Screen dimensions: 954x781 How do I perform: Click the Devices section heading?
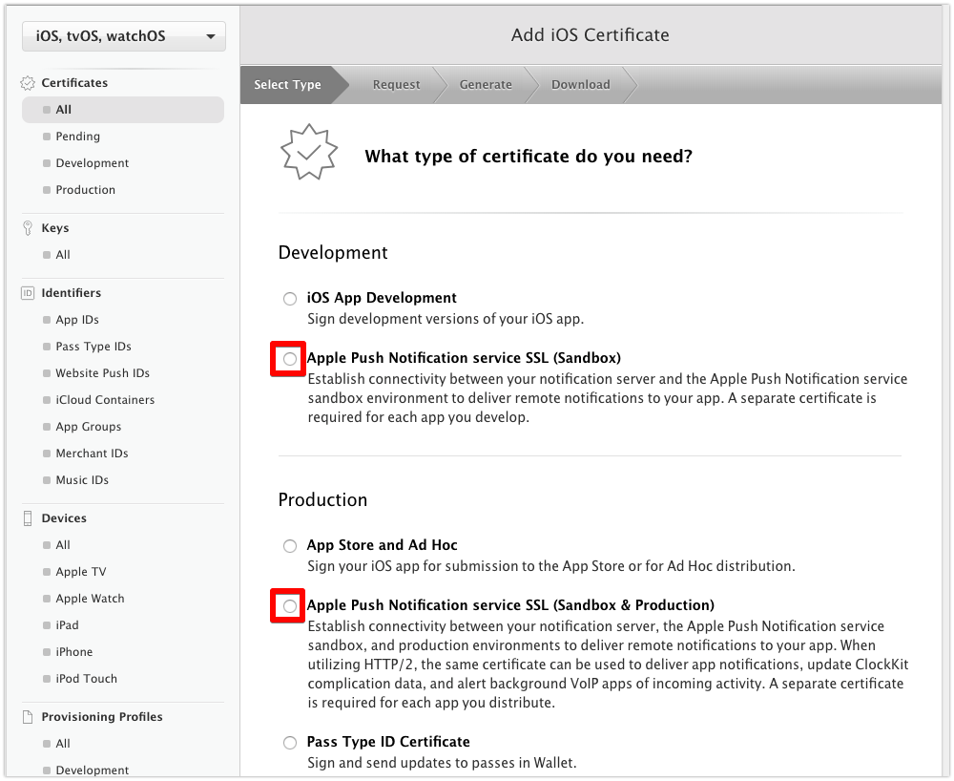click(64, 518)
